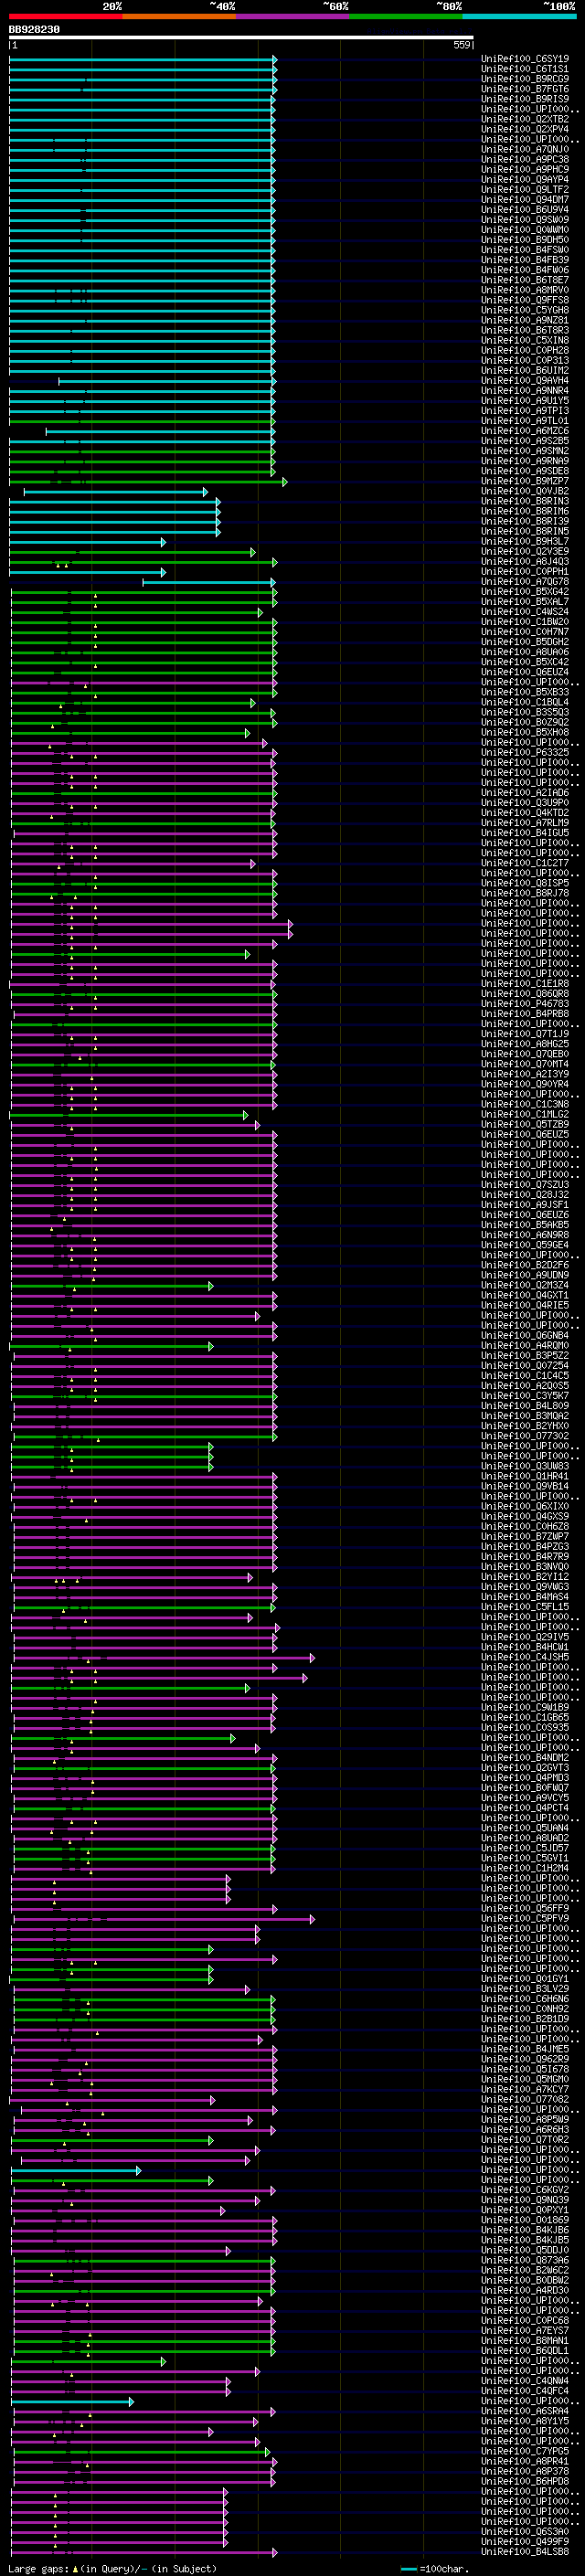
Task: Click the green ~80% identity legend bar
Action: click(406, 16)
